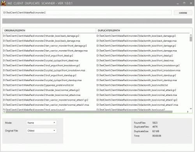Close the Duplicate Scanner window
The image size is (195, 152).
[x=191, y=3]
